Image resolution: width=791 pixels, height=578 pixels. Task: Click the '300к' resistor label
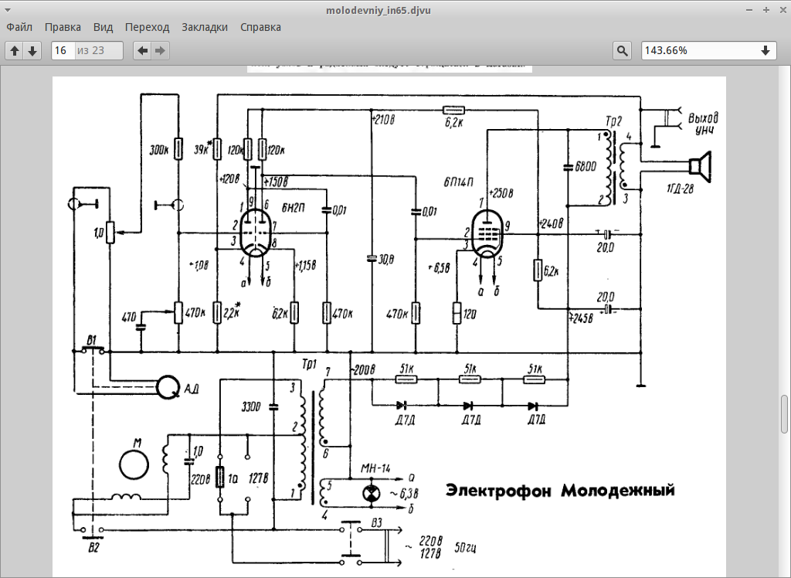click(x=159, y=150)
